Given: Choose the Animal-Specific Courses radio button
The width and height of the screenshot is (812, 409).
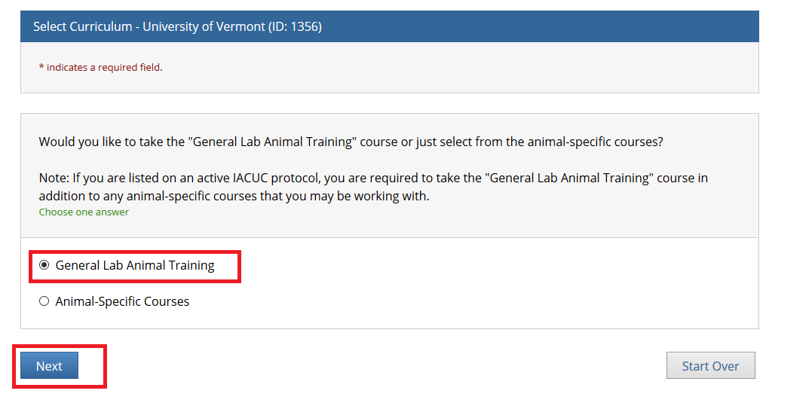Looking at the screenshot, I should pyautogui.click(x=44, y=301).
